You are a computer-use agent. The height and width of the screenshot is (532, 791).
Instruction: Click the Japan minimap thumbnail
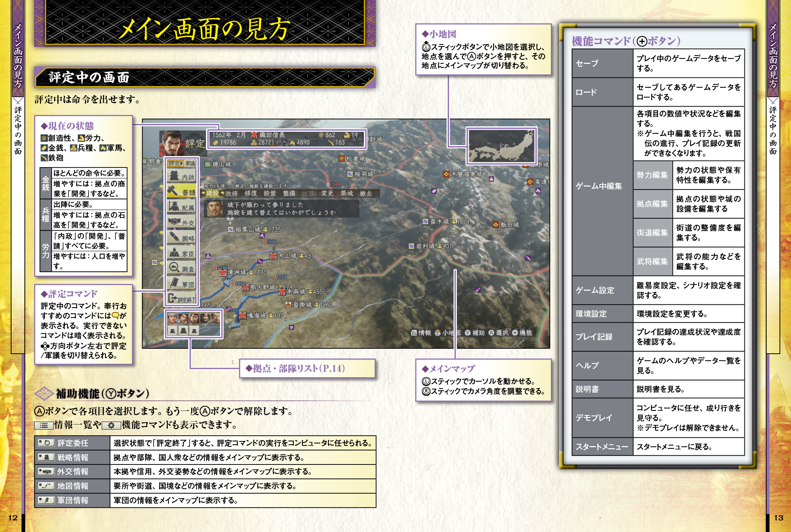tap(501, 145)
